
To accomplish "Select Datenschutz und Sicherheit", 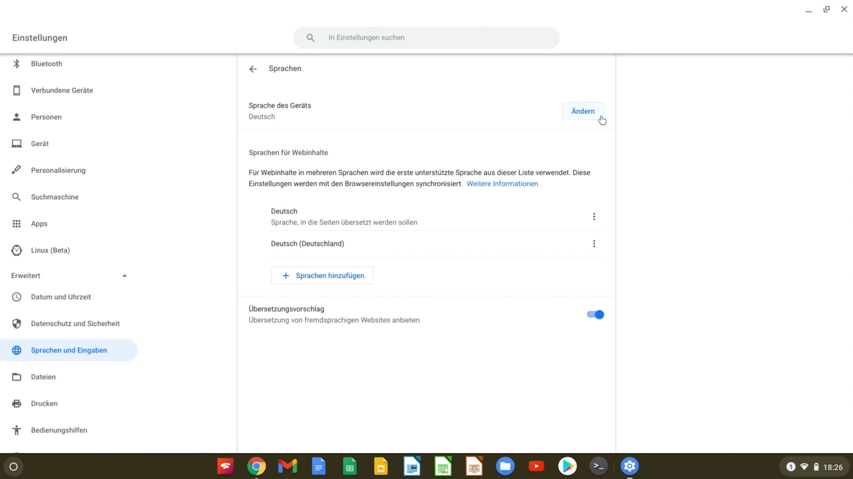I will pos(75,323).
